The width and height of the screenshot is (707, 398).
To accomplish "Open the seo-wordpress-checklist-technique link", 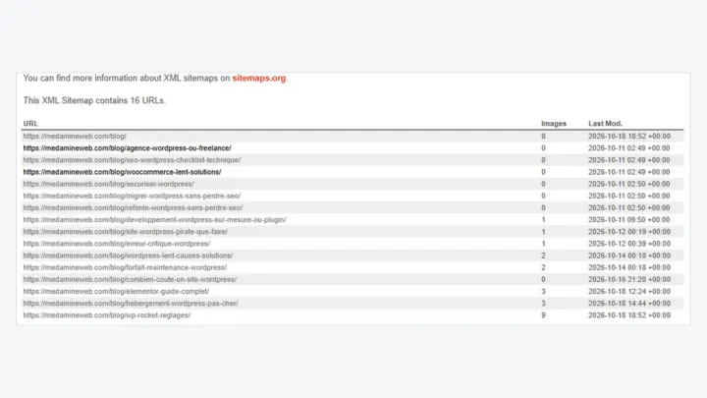I will click(x=133, y=160).
